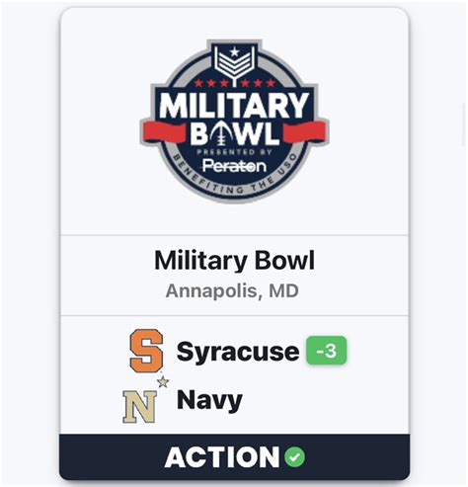Click the Peraton sponsor name in logo
The height and width of the screenshot is (487, 468).
pos(234,166)
